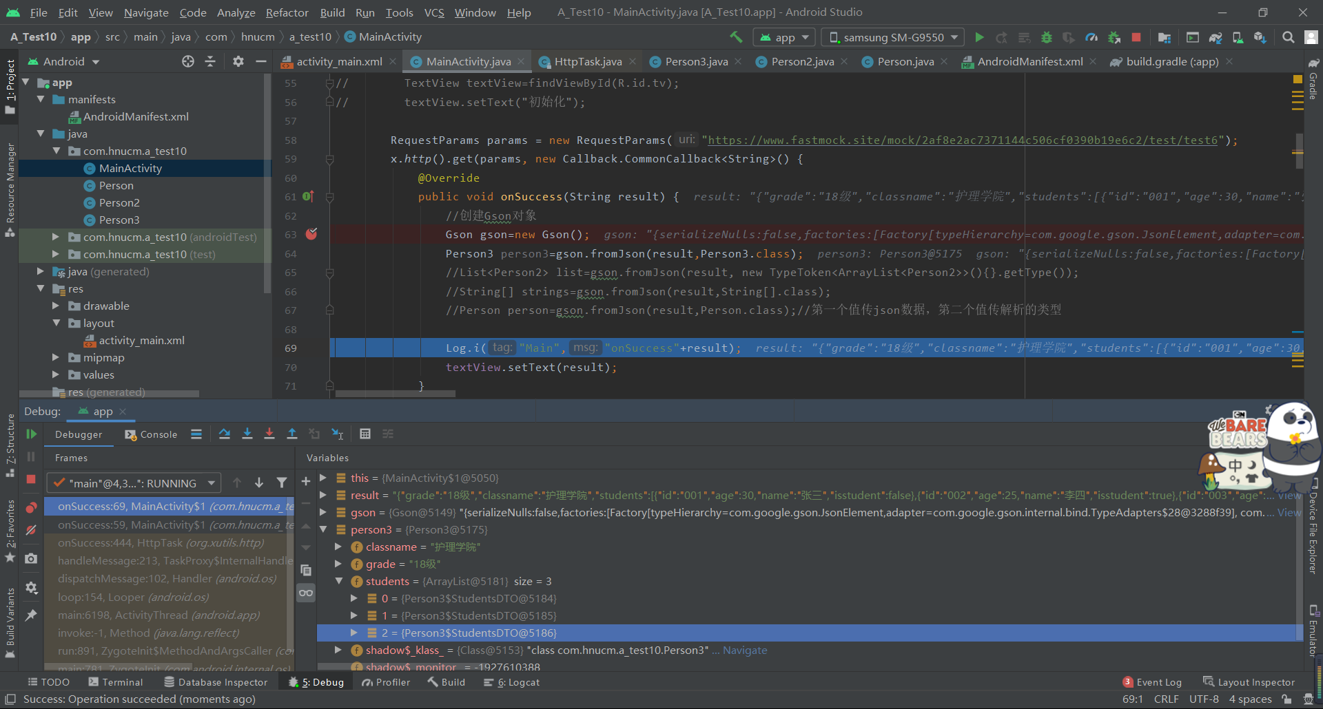
Task: Click the Make Project hammer icon
Action: [736, 37]
